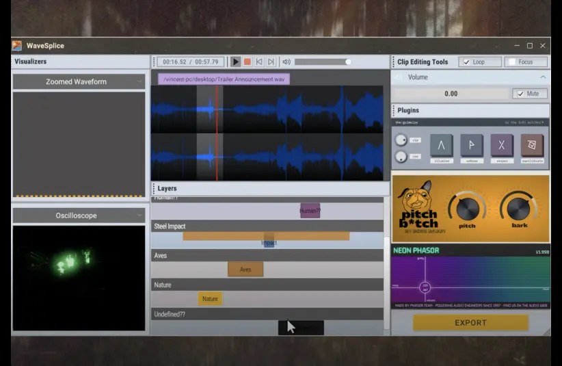Select the small blue Impact clip
The height and width of the screenshot is (366, 562).
269,244
